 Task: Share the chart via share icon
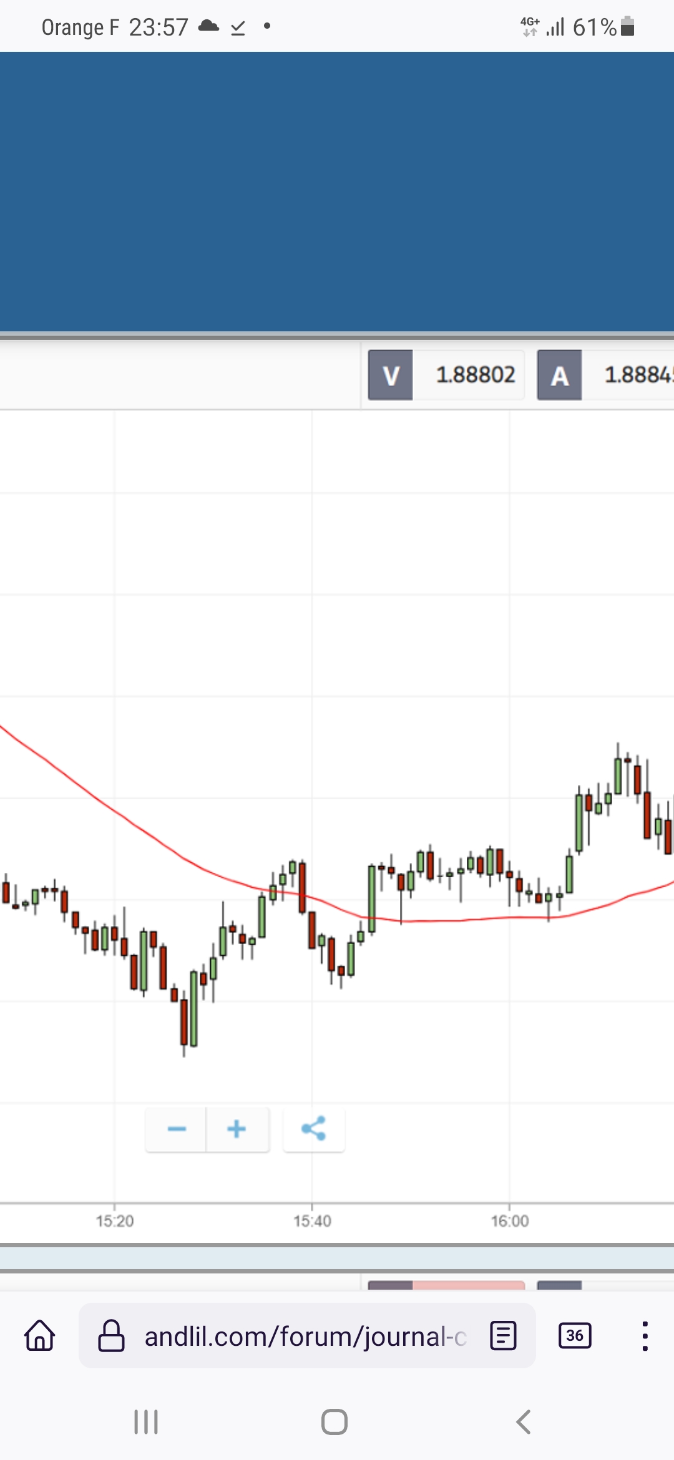tap(313, 1129)
